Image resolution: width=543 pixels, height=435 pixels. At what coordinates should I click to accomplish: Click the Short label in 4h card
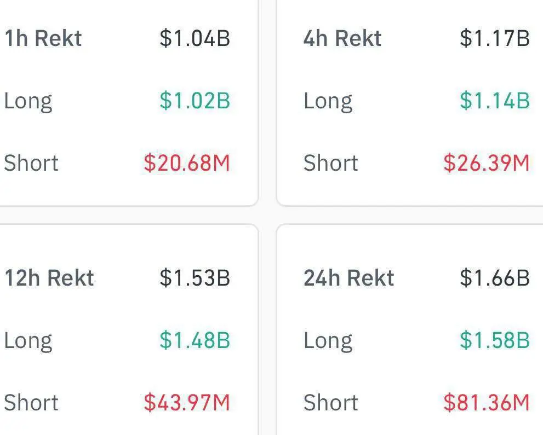click(331, 163)
